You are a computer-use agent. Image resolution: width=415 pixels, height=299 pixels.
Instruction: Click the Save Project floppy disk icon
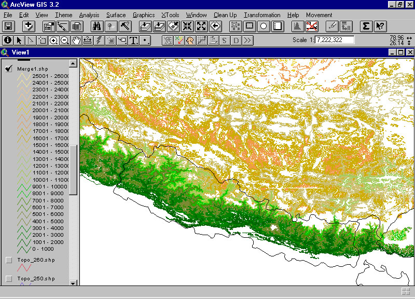coord(8,26)
